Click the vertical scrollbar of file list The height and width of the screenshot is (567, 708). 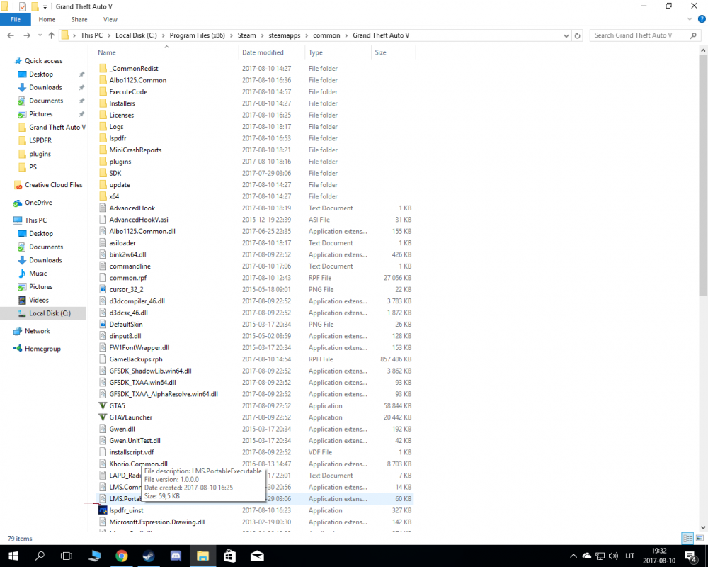703,174
